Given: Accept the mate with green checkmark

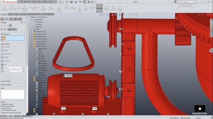Looking at the screenshot, I should pos(1,25).
